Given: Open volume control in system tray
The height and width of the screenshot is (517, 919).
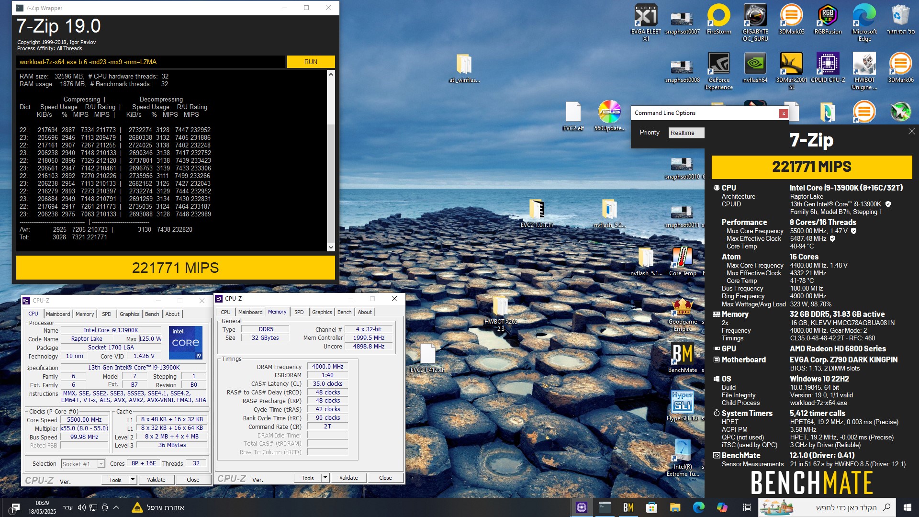Looking at the screenshot, I should (81, 507).
